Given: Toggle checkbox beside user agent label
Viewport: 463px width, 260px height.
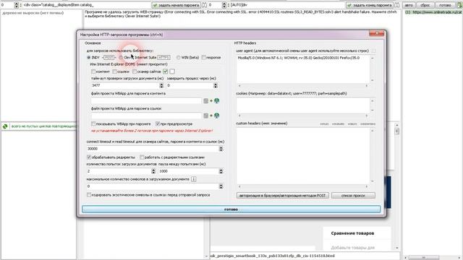Looking at the screenshot, I should pos(374,51).
